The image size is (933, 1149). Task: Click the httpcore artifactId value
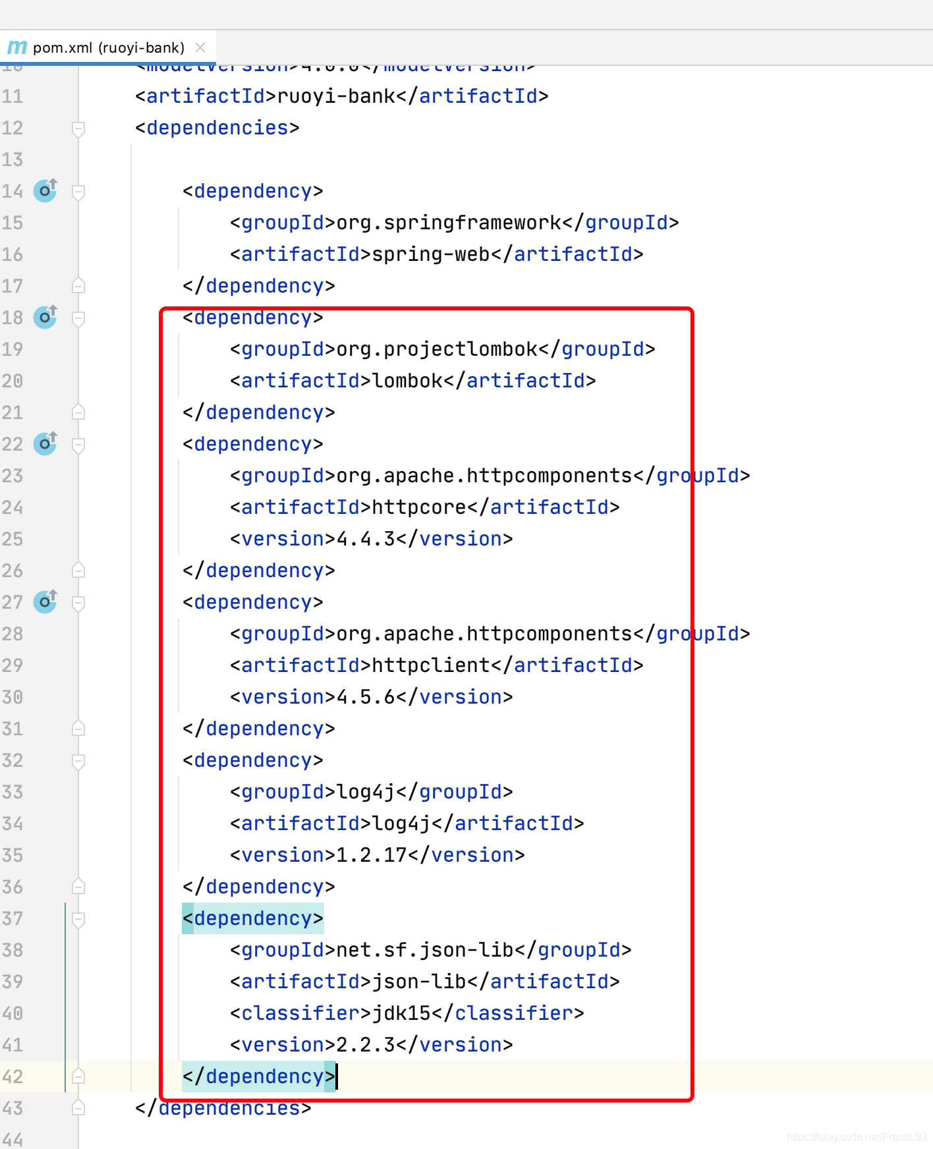tap(419, 507)
